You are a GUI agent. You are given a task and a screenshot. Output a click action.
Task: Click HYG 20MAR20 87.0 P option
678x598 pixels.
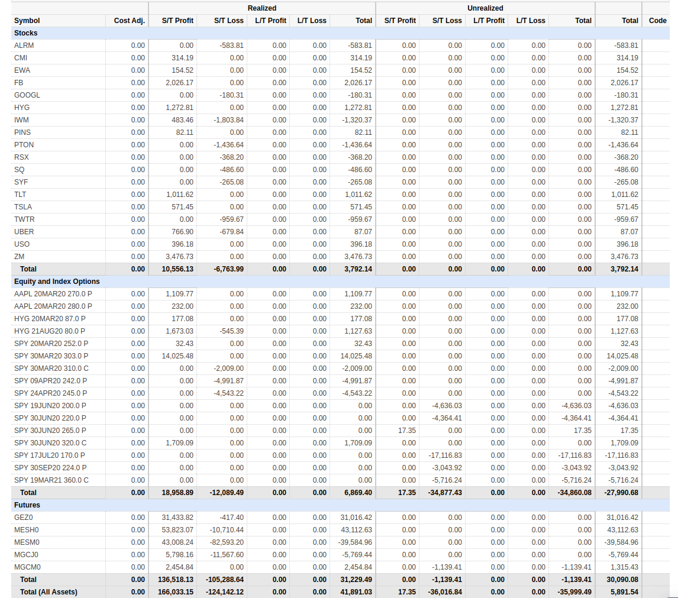(50, 319)
